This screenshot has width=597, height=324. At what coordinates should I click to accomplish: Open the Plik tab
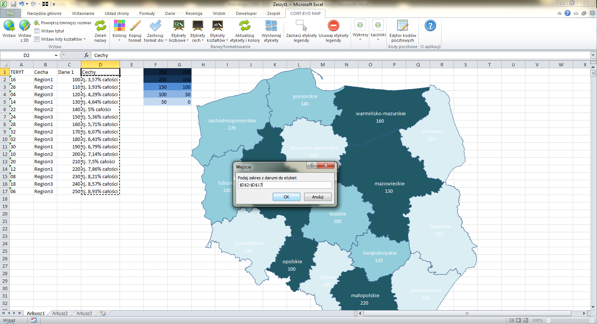10,13
